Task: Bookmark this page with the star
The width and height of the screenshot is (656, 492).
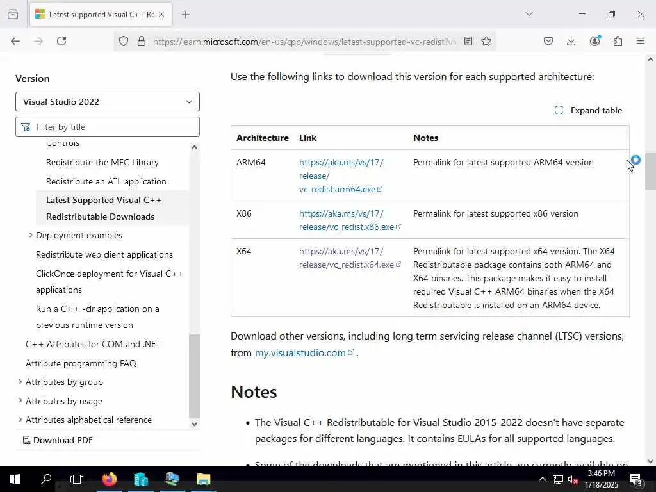Action: tap(486, 41)
